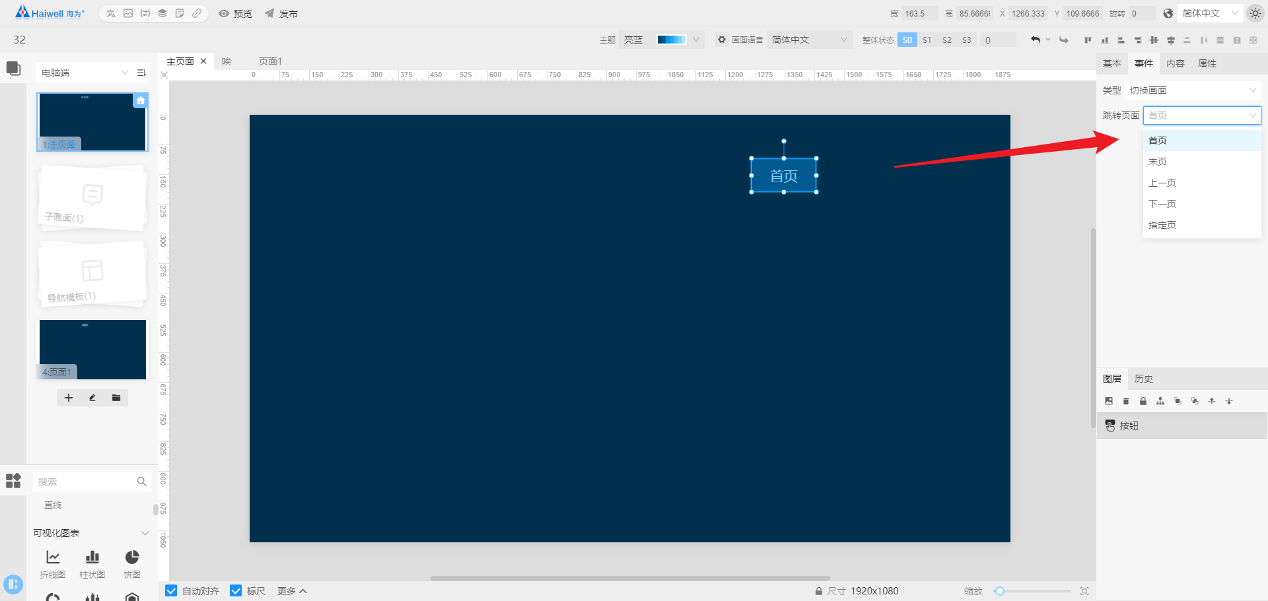Click the hierarchy group icon in layers
This screenshot has height=601, width=1268.
1160,401
